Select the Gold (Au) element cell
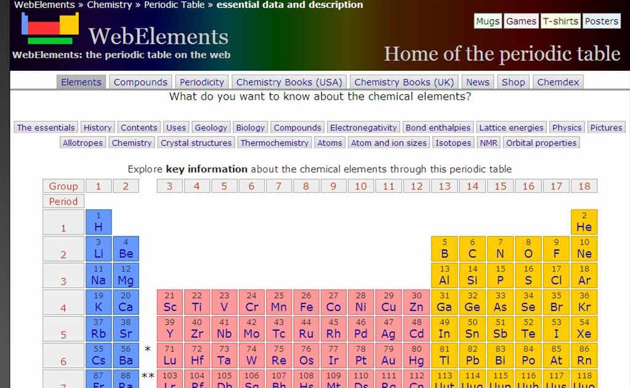 [389, 355]
